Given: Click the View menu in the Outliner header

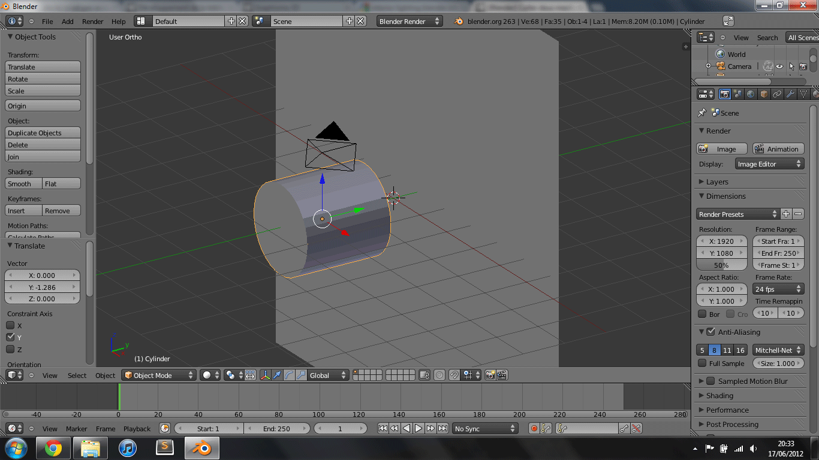Looking at the screenshot, I should pos(740,37).
